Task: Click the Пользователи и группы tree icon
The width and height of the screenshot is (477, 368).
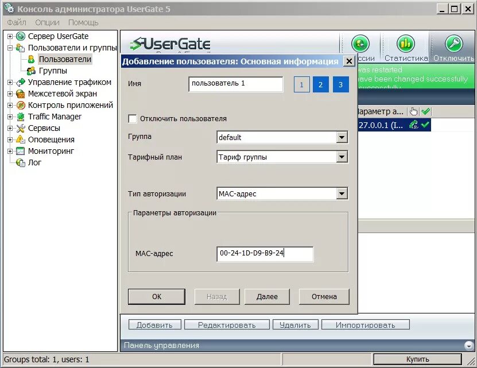Action: click(21, 48)
